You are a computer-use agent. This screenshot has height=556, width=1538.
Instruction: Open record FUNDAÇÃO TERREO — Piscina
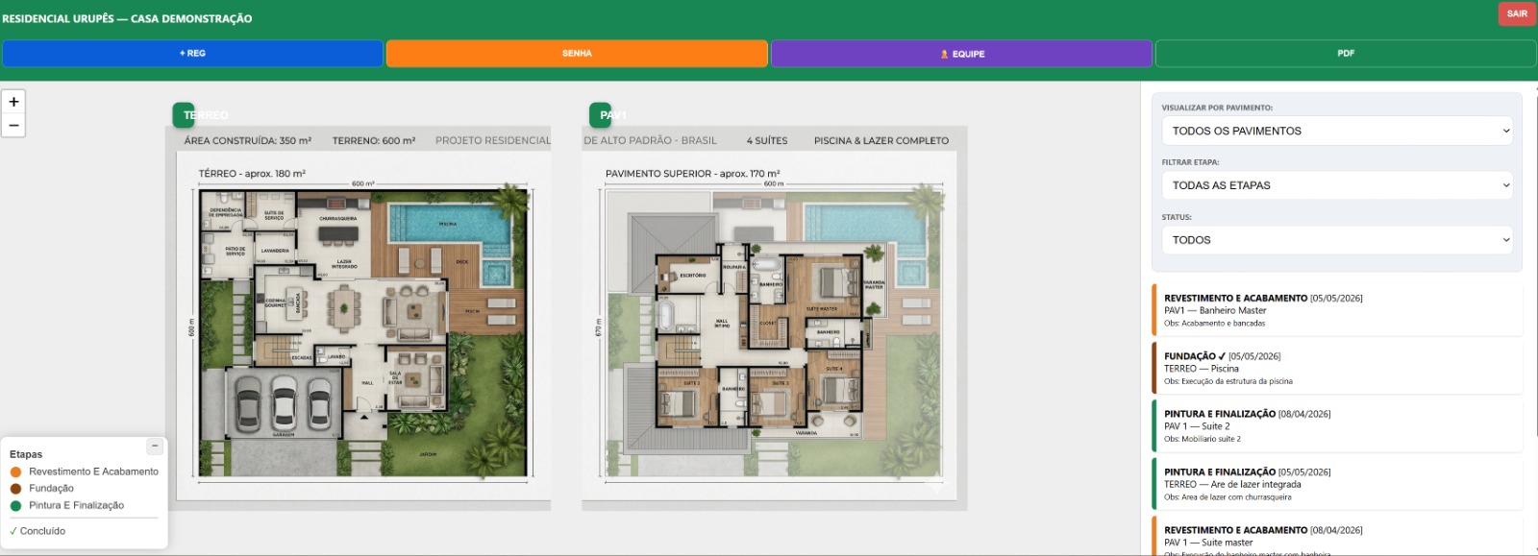pyautogui.click(x=1337, y=368)
